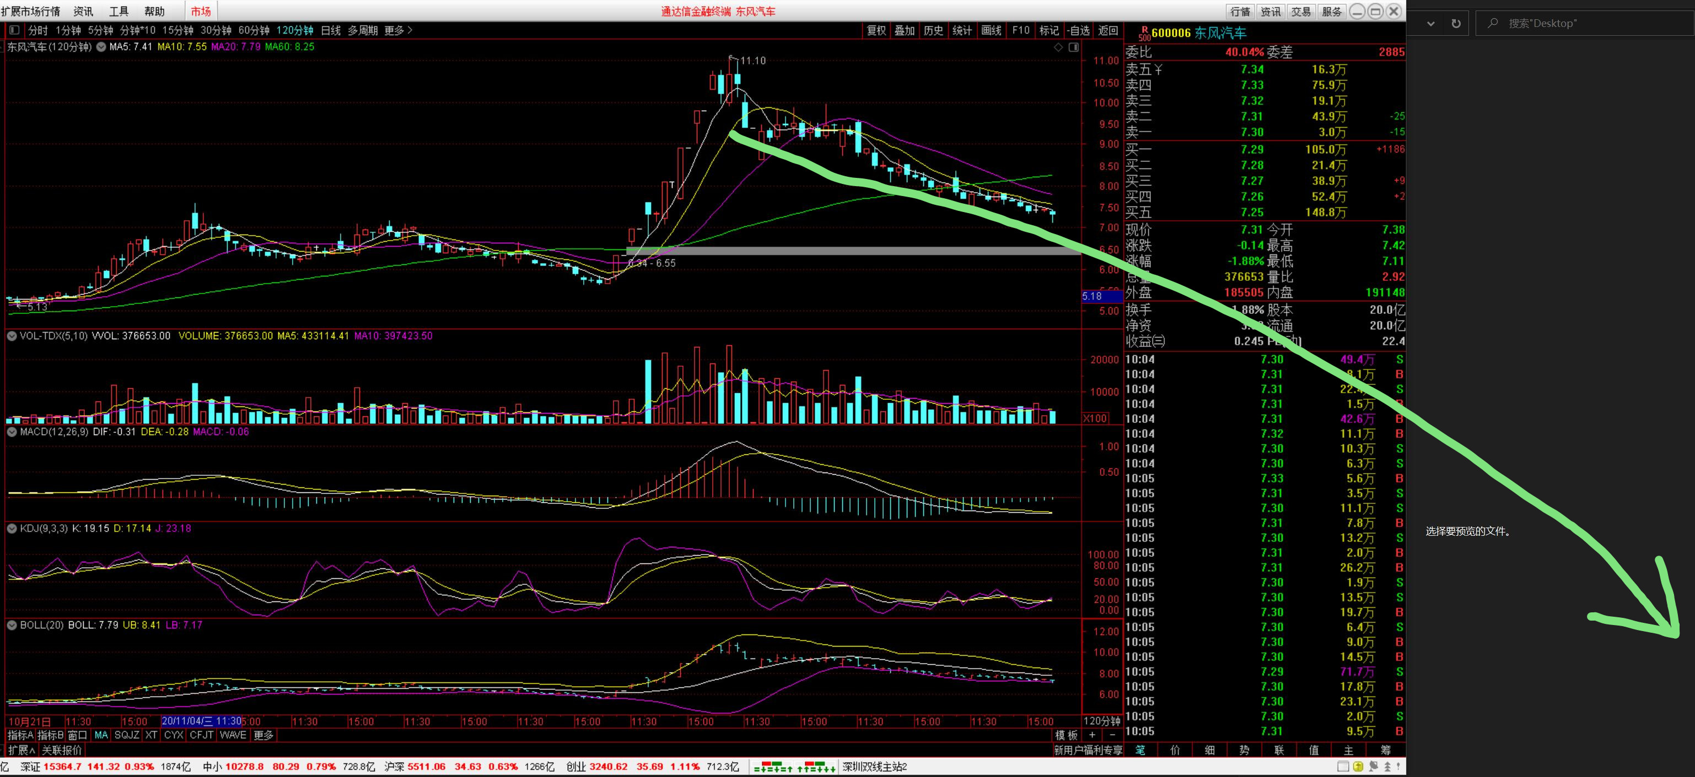Screen dimensions: 1695x777
Task: Click the 交易 button in title bar
Action: (1301, 12)
